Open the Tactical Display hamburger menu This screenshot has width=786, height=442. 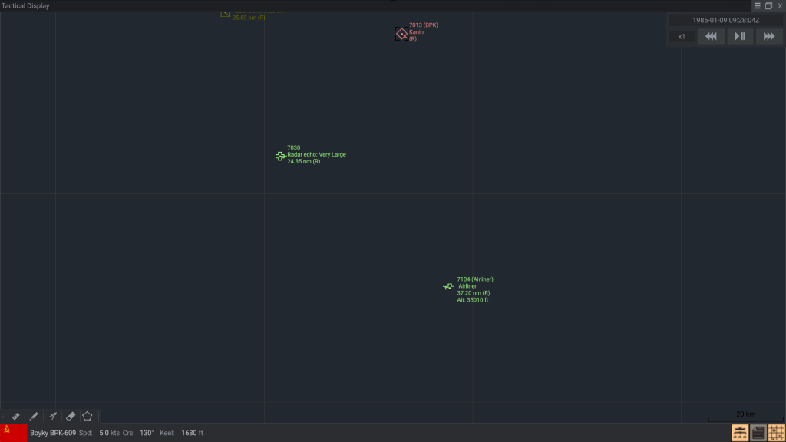[x=757, y=5]
